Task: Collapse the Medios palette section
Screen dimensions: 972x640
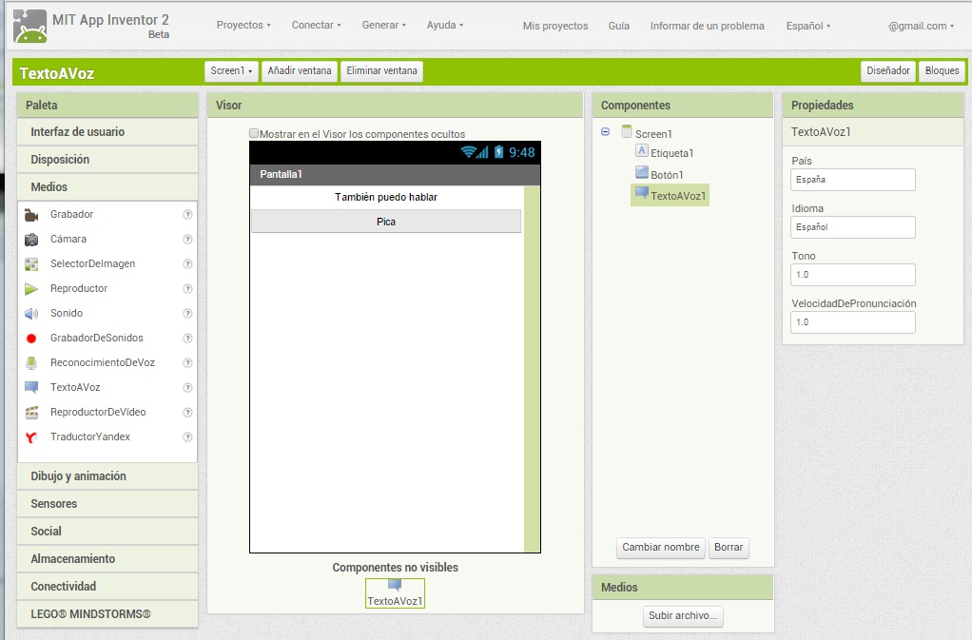Action: pyautogui.click(x=107, y=186)
